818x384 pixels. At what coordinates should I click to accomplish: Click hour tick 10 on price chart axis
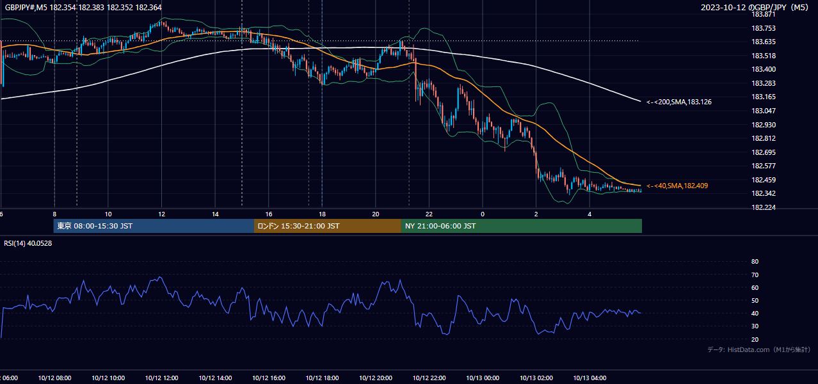108,214
